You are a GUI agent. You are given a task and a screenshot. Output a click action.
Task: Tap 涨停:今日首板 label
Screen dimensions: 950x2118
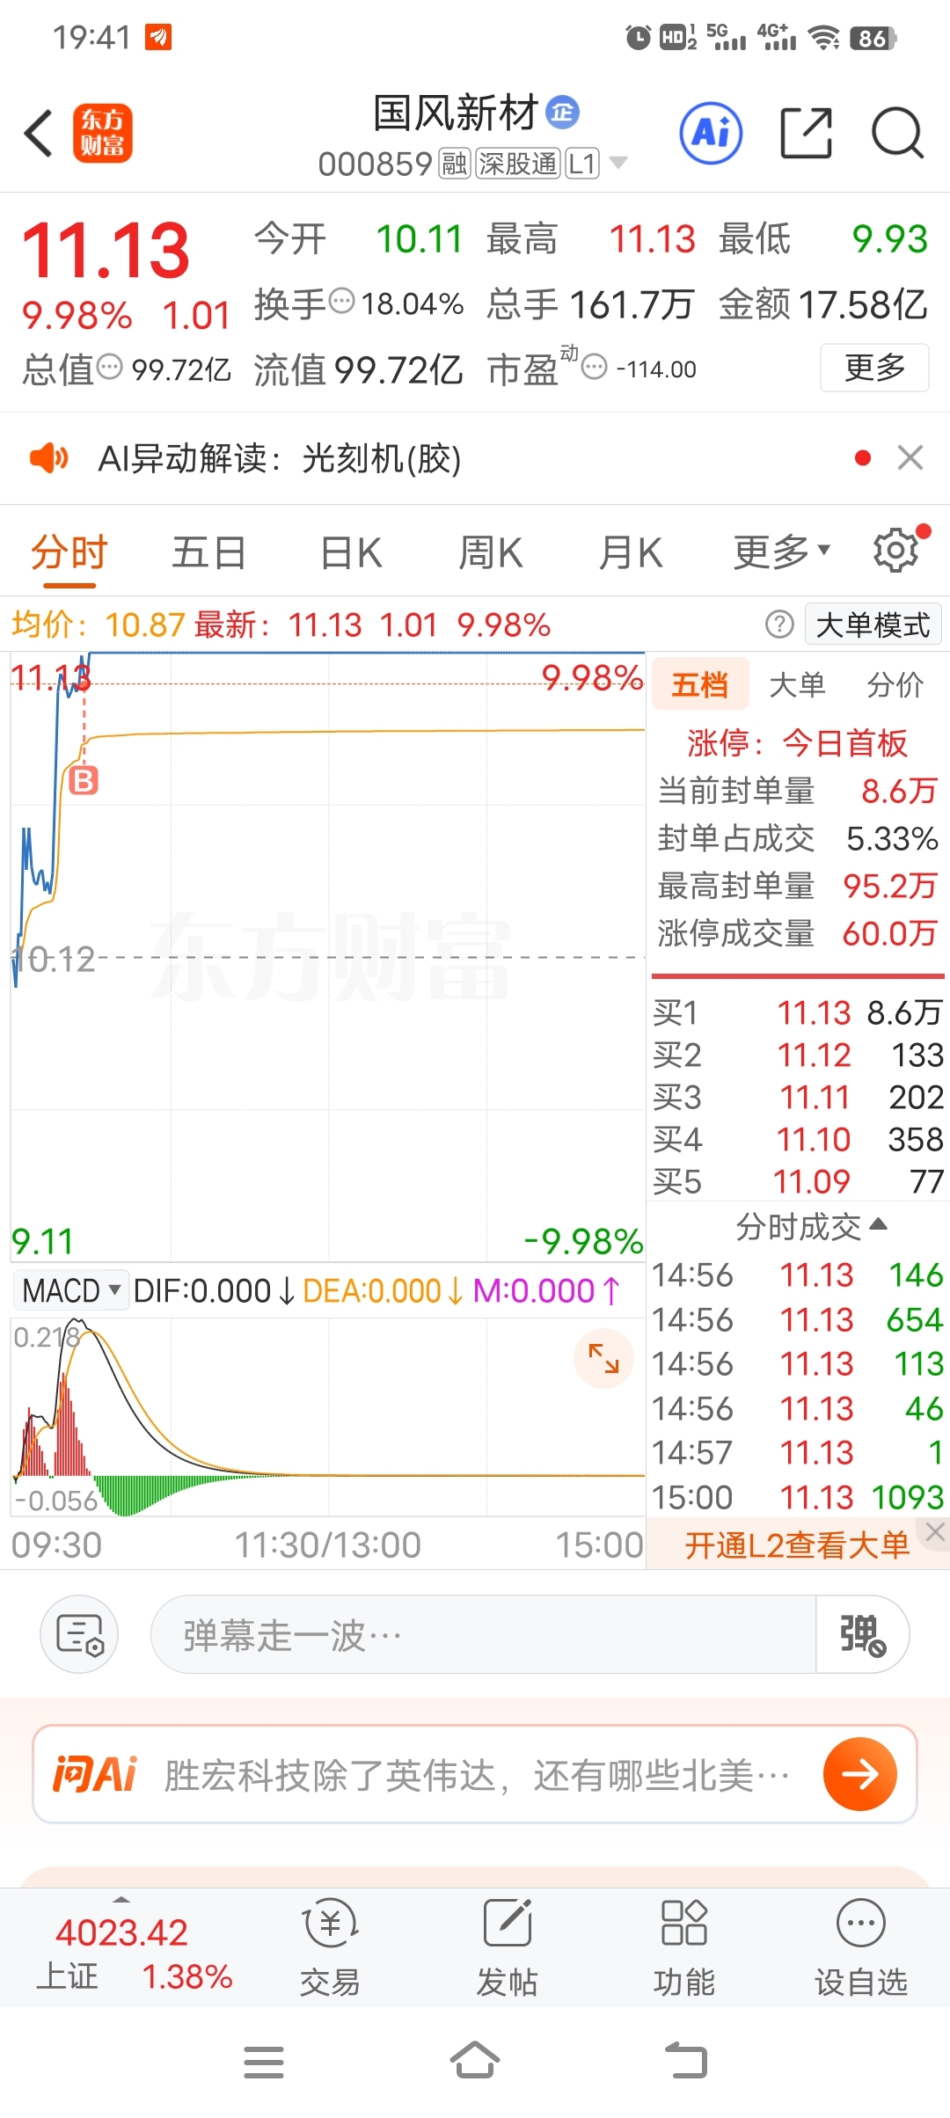[797, 742]
